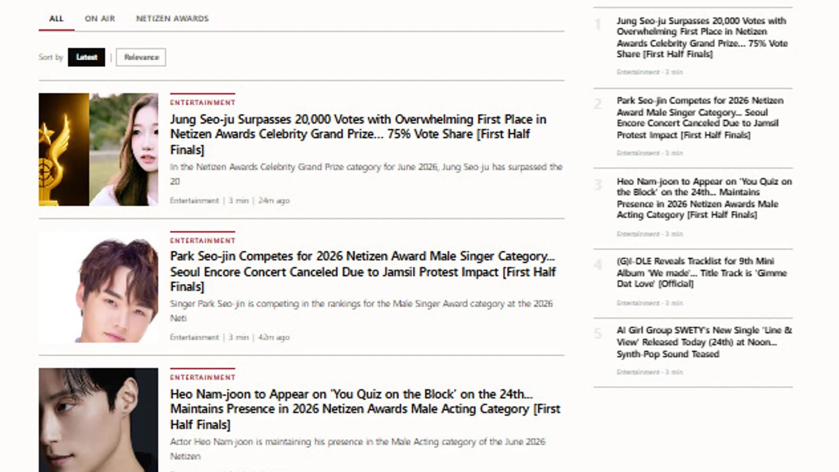Viewport: 839px width, 472px height.
Task: Open sidebar rank 1 Jung Seo-ju story
Action: 702,37
